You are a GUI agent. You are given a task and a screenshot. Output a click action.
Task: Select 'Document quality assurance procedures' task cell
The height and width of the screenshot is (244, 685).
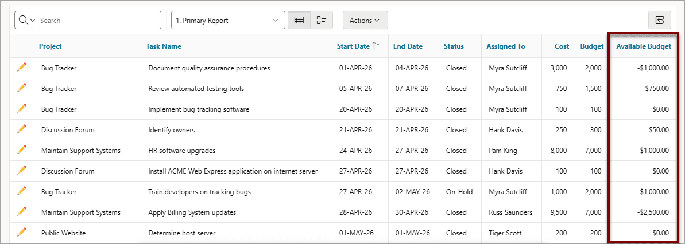(x=237, y=68)
